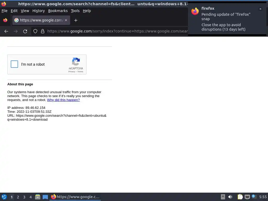The image size is (268, 201).
Task: Open the removable media tray icon
Action: click(x=223, y=197)
